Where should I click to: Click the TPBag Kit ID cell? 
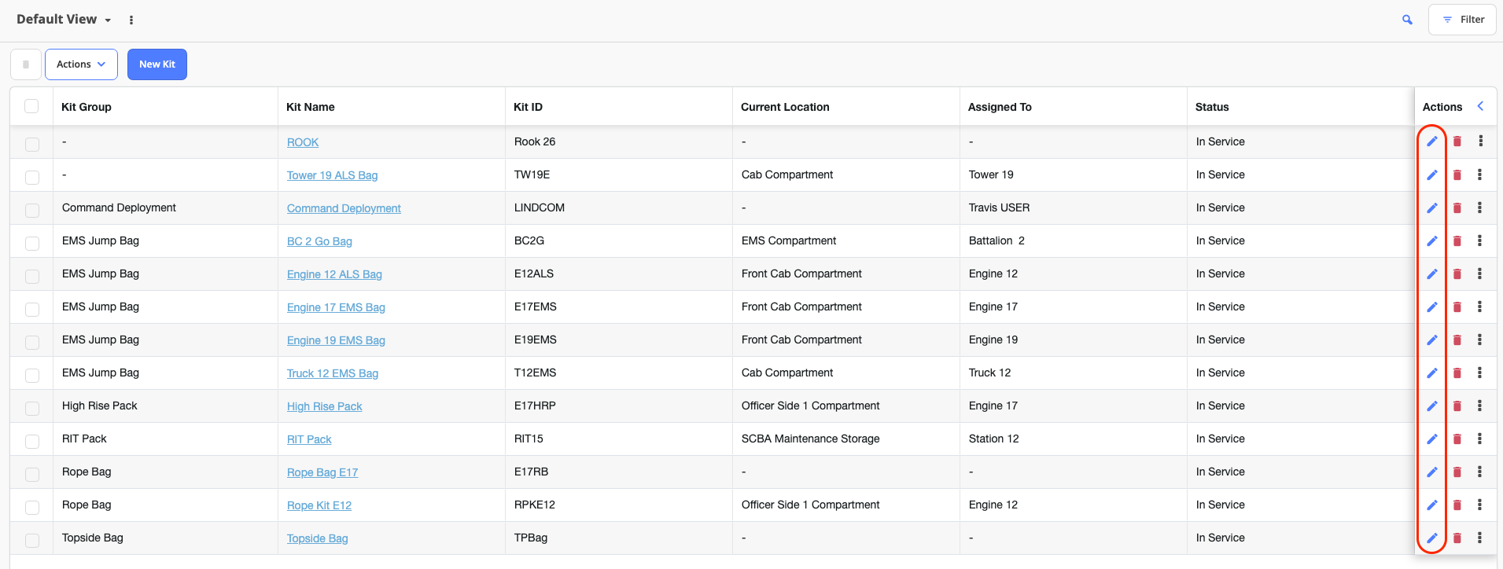pyautogui.click(x=618, y=538)
